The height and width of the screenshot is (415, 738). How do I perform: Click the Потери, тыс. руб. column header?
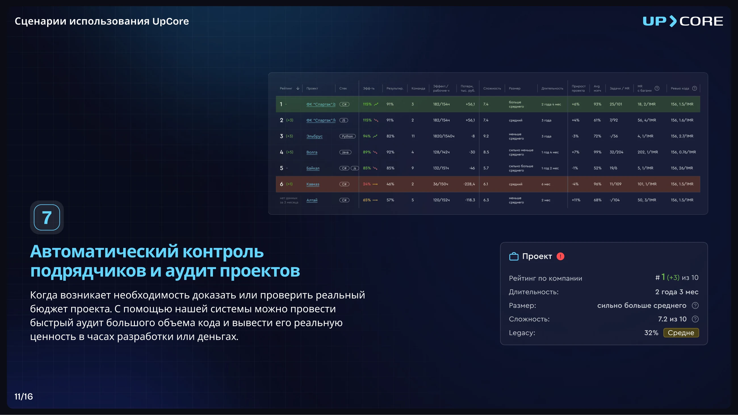[467, 88]
